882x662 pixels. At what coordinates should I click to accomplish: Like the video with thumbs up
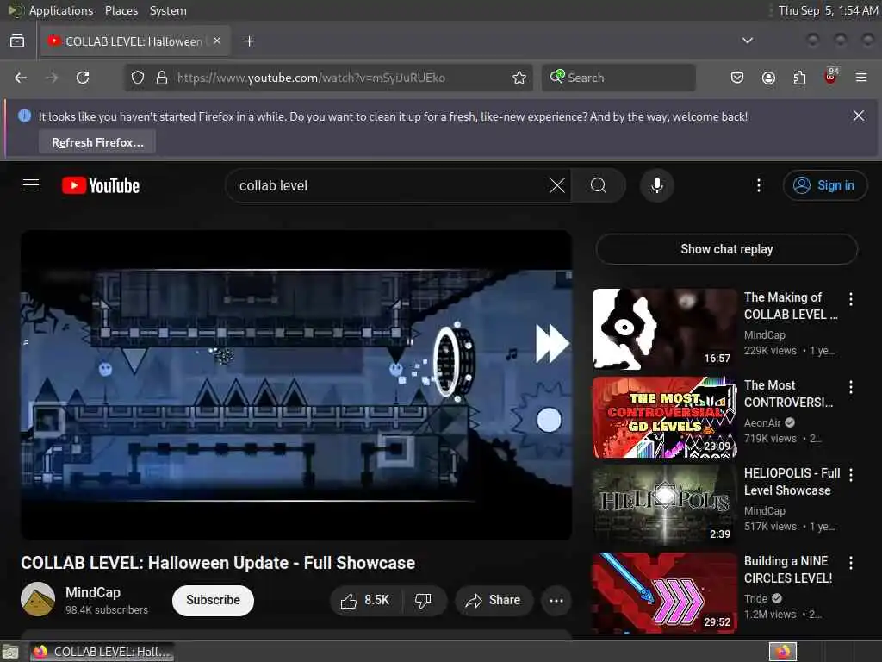[366, 601]
